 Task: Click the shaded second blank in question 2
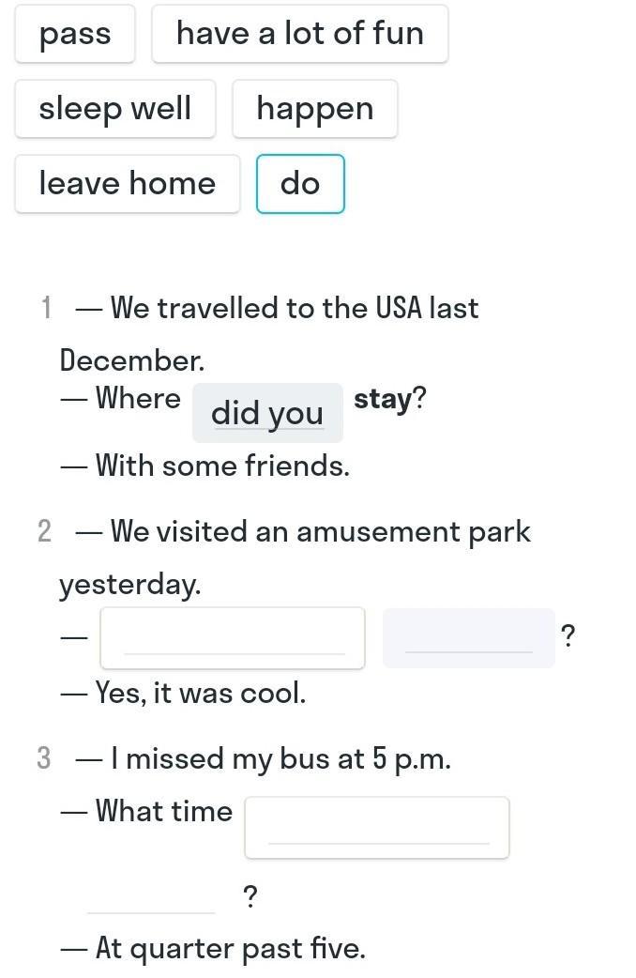(469, 638)
